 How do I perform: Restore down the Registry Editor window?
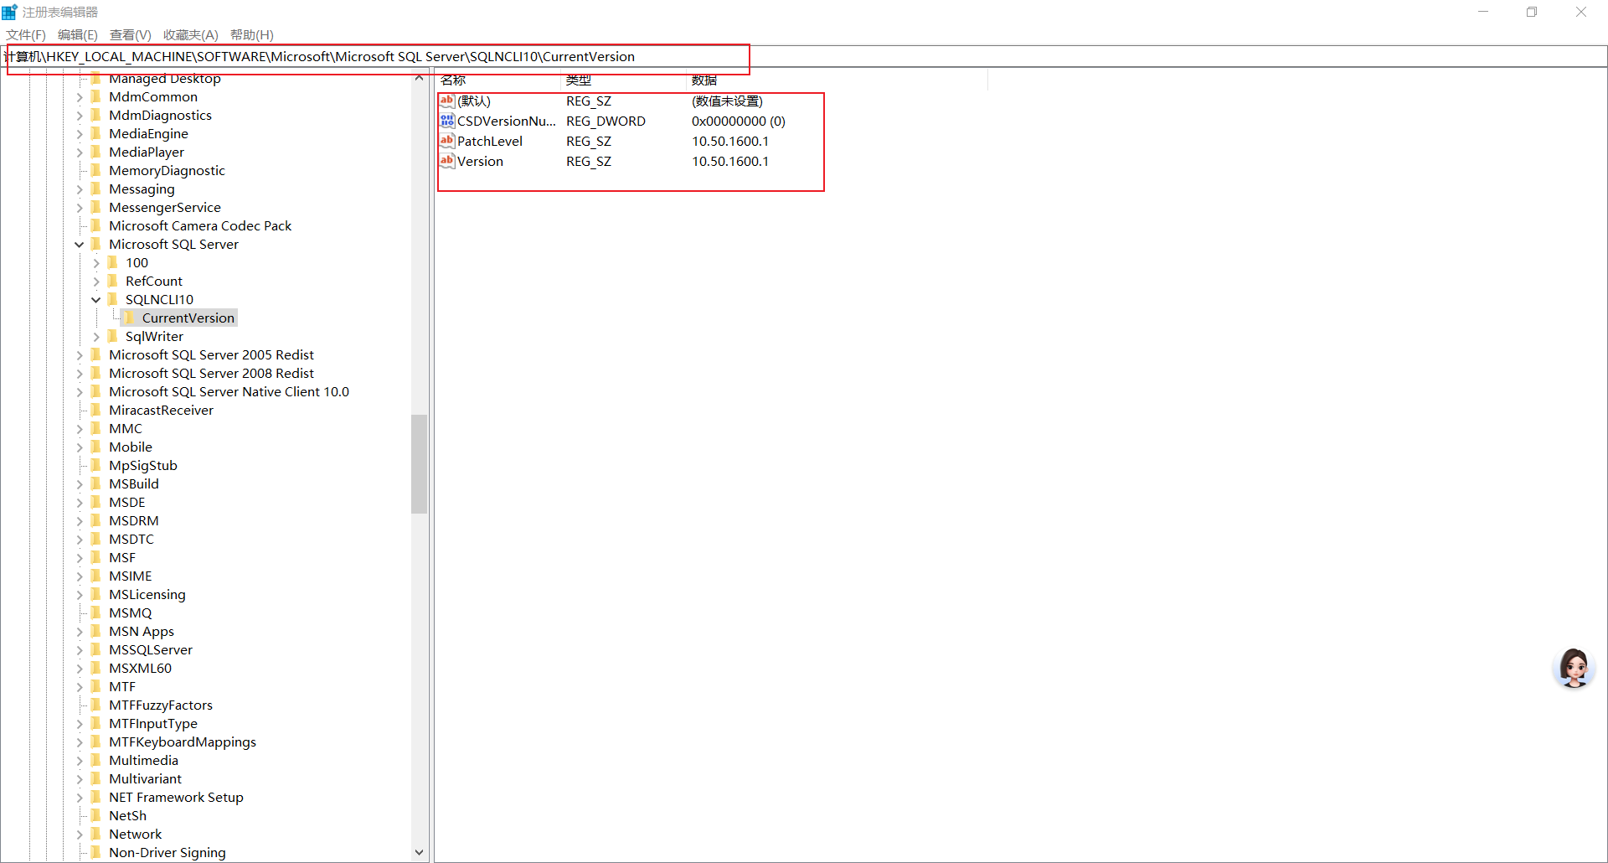click(x=1532, y=12)
